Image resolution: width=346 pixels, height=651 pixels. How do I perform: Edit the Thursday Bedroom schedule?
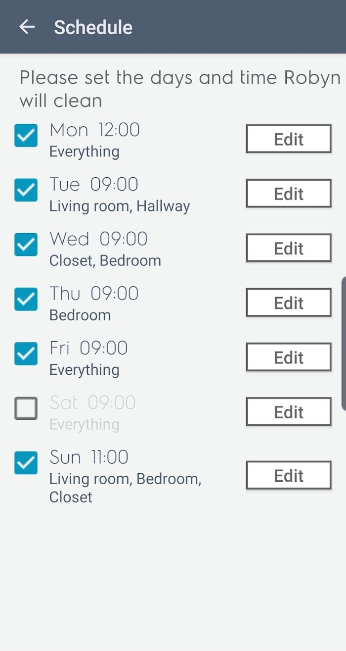[x=289, y=302]
